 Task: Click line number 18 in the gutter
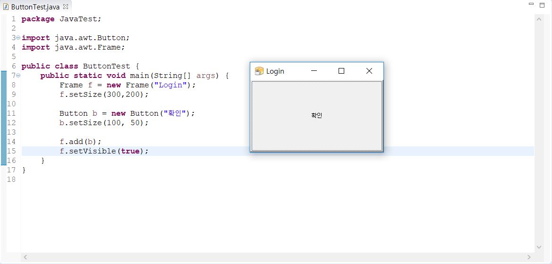coord(11,179)
